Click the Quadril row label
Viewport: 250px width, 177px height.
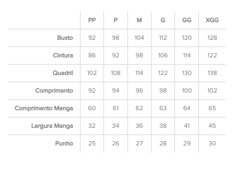click(x=63, y=73)
